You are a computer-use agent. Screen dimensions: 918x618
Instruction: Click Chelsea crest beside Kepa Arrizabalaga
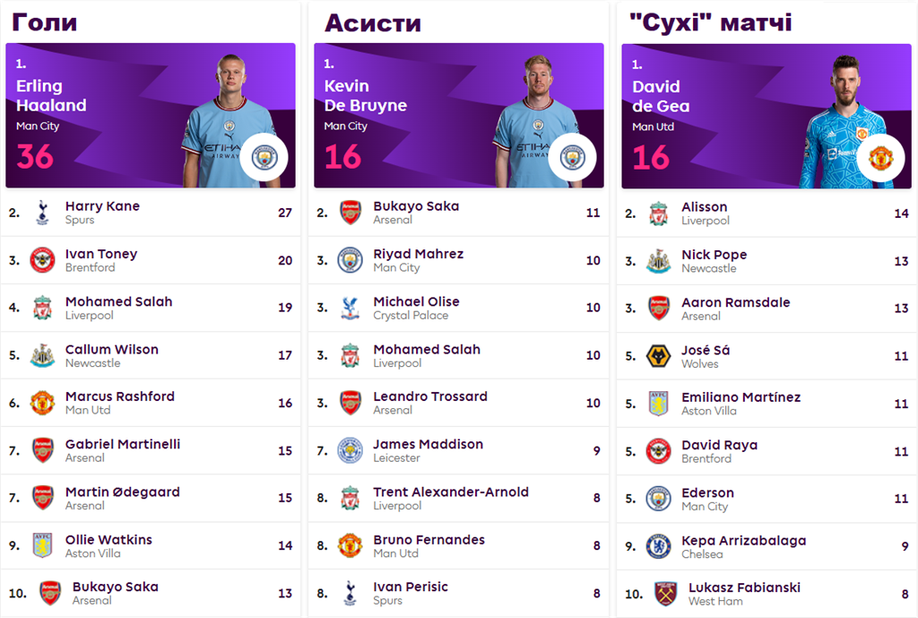point(658,546)
